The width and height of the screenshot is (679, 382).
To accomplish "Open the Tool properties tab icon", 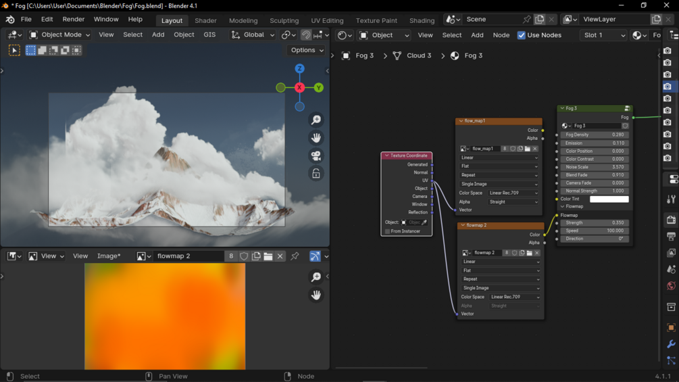I will (x=671, y=199).
